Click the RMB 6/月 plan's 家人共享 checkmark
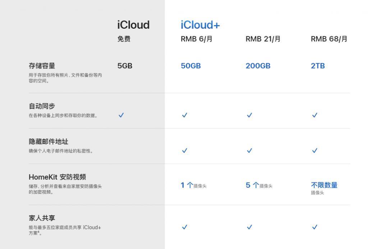Screen dimensions: 368x249 point(184,227)
